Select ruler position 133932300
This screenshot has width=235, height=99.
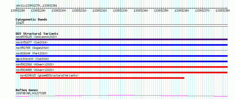click(59, 11)
